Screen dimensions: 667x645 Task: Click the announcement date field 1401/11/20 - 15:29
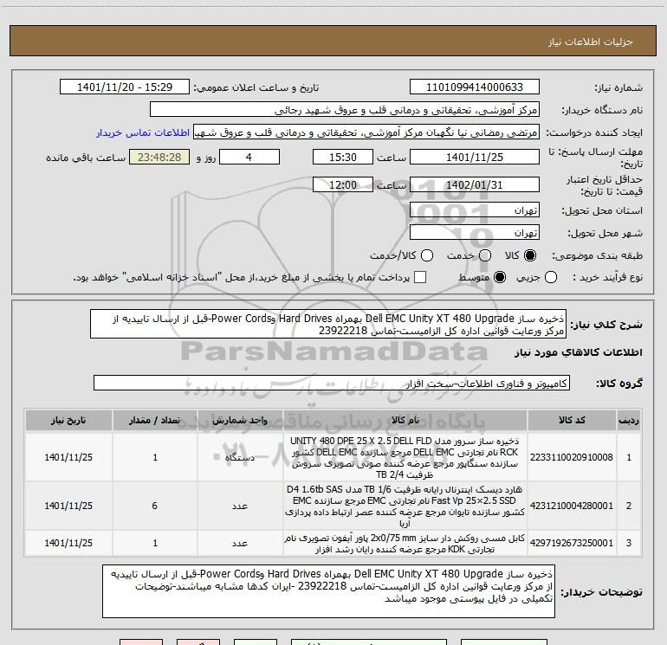(x=125, y=87)
